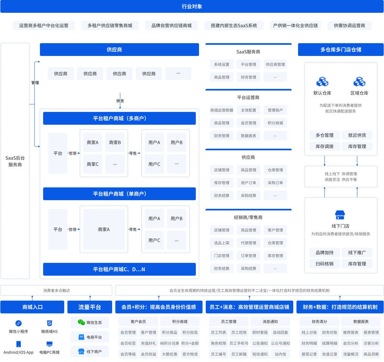The height and width of the screenshot is (362, 384).
Task: Click the Android/iOS App phone icon
Action: (x=19, y=344)
